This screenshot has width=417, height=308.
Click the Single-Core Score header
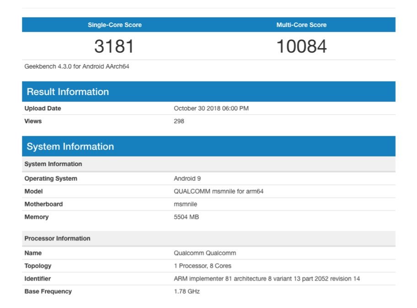click(x=115, y=25)
